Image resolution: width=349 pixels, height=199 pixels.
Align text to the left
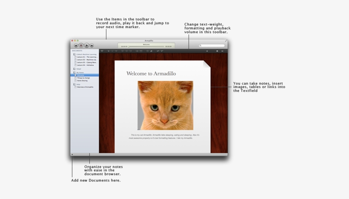(x=123, y=51)
